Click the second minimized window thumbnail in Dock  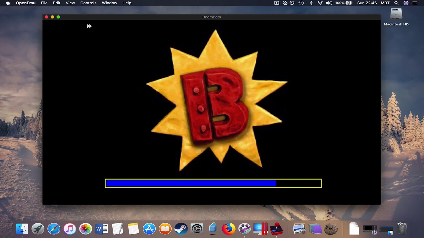tap(386, 229)
